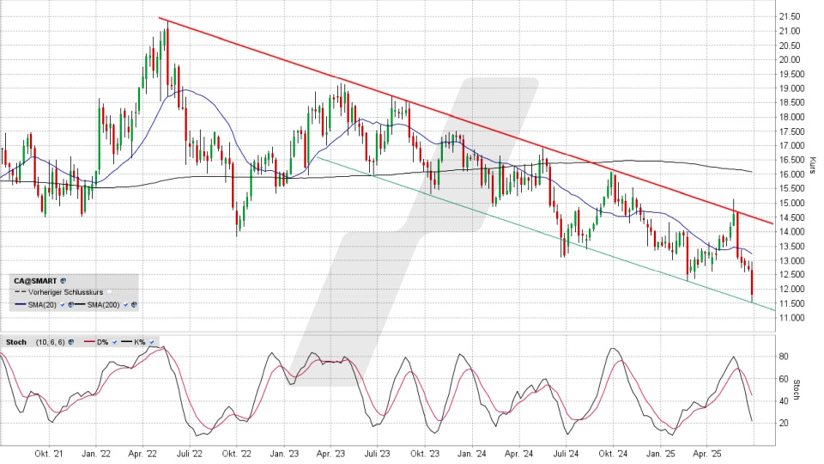
Task: Click the Juli '23 date label
Action: coord(378,454)
